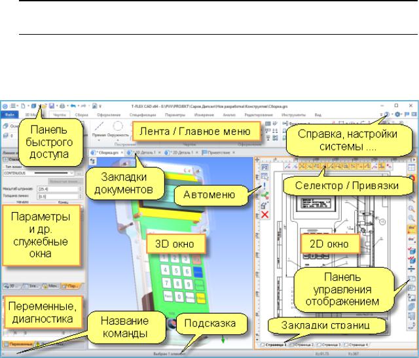This screenshot has width=419, height=358.
Task: Switch to the Оформление ribbon tab
Action: (109, 115)
